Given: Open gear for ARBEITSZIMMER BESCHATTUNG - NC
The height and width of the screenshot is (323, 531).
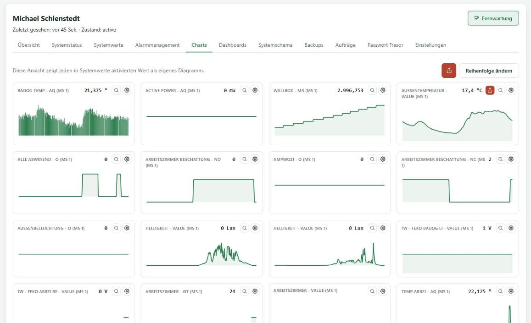Looking at the screenshot, I should point(511,159).
